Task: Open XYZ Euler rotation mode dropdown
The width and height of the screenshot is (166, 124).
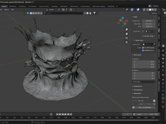Action: [x=144, y=82]
